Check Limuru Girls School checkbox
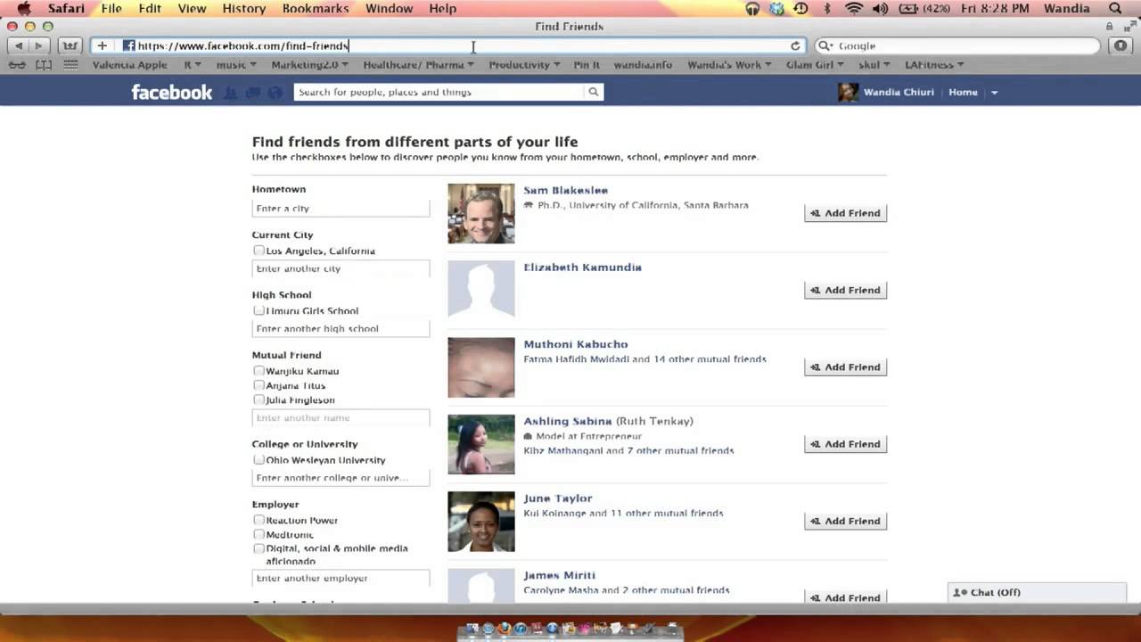Viewport: 1141px width, 642px height. [259, 311]
